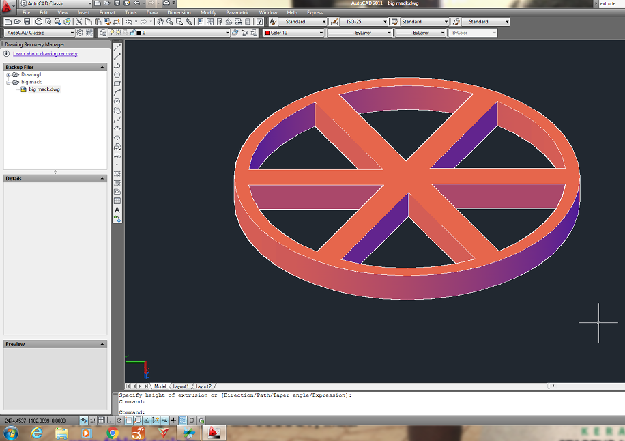The height and width of the screenshot is (441, 625).
Task: Open the Parametric menu
Action: (237, 13)
